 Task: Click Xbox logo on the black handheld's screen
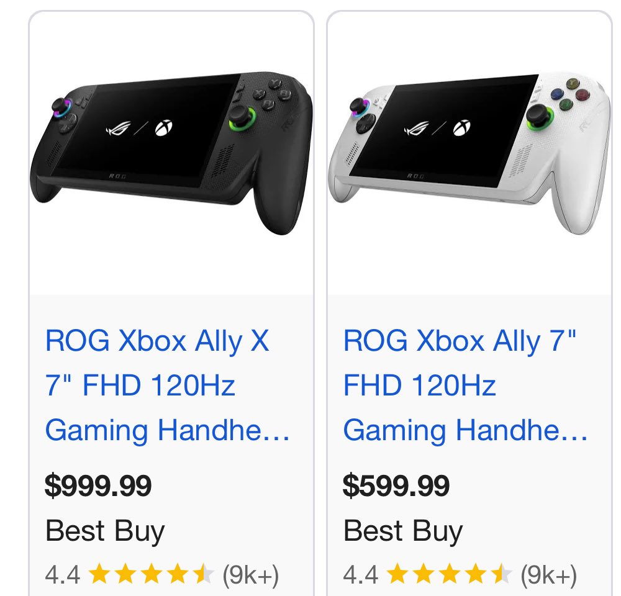(x=163, y=128)
